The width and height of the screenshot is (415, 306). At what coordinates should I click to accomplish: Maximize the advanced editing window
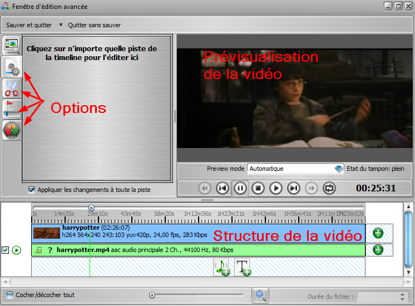[398, 6]
